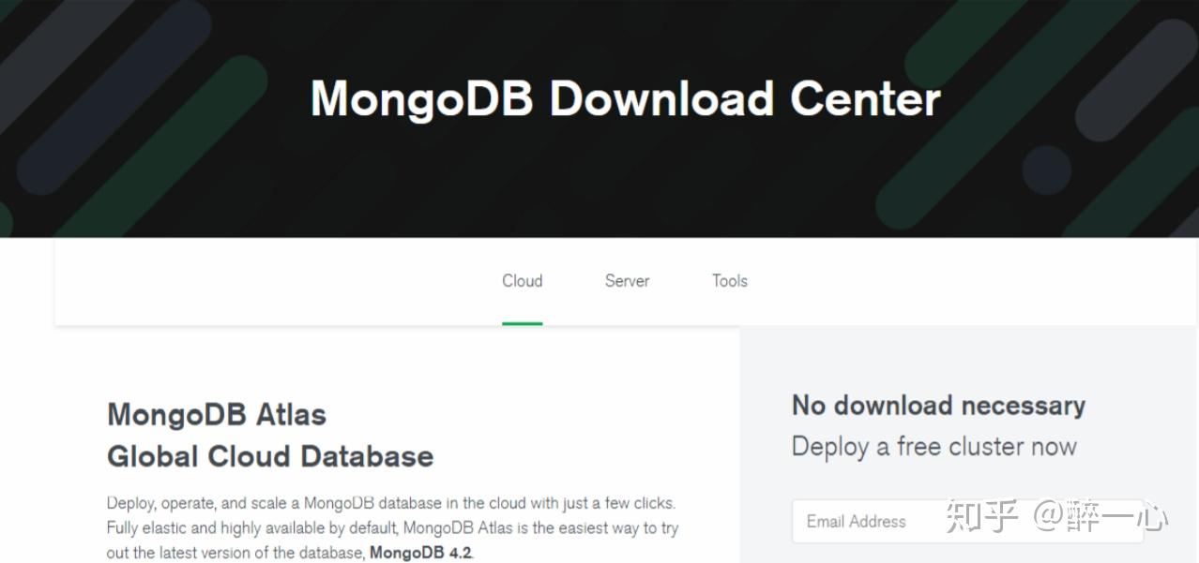1199x563 pixels.
Task: Click the MongoDB Atlas heading
Action: pyautogui.click(x=217, y=413)
